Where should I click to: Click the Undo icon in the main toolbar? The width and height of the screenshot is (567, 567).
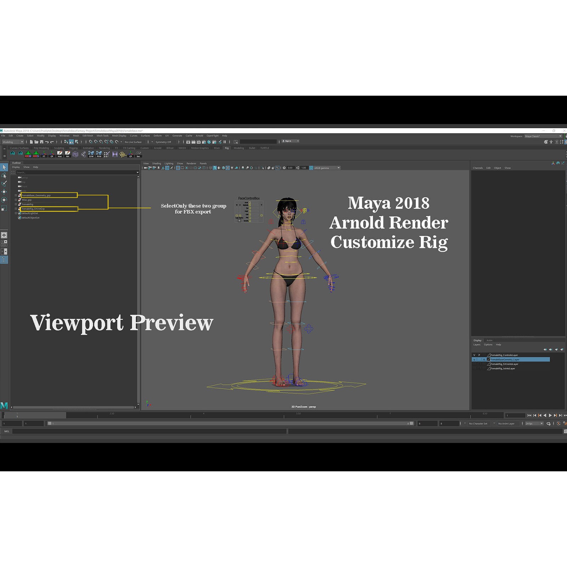click(47, 142)
